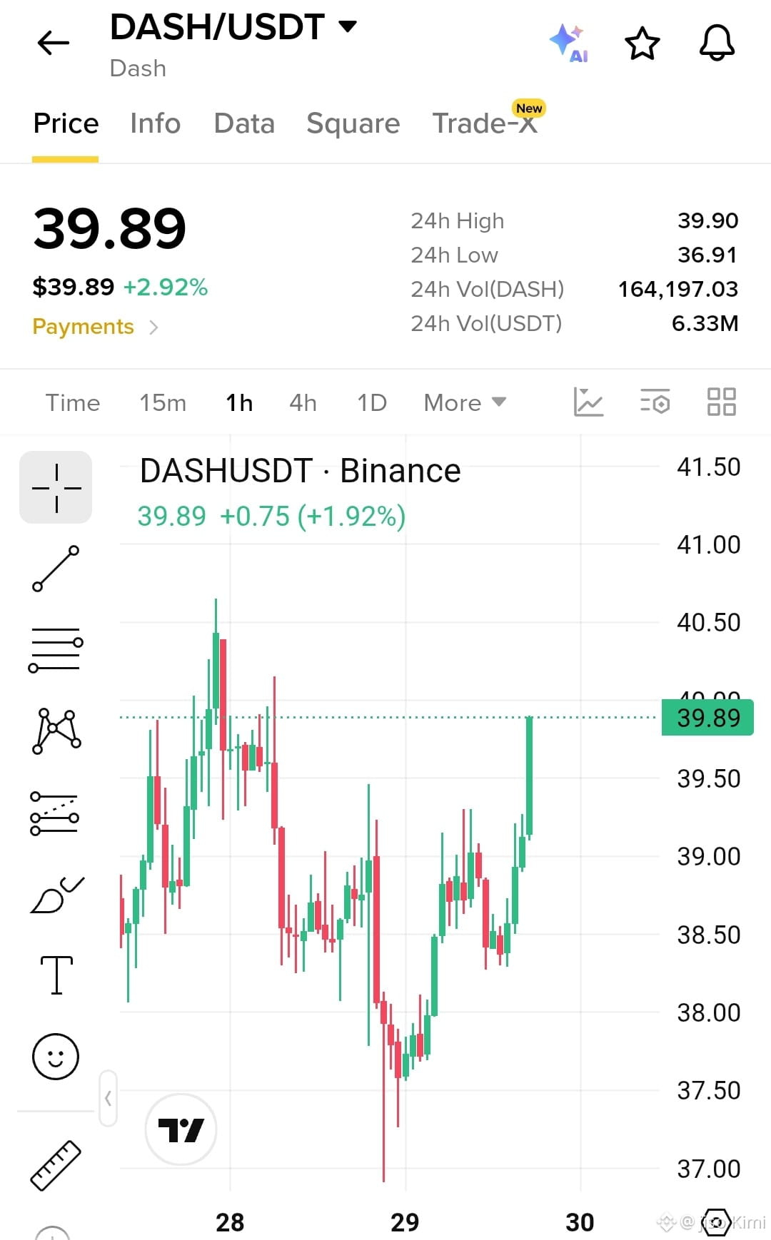Switch to the Price tab
Viewport: 771px width, 1240px height.
[66, 123]
